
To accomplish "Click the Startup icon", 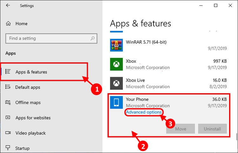I will pyautogui.click(x=8, y=148).
